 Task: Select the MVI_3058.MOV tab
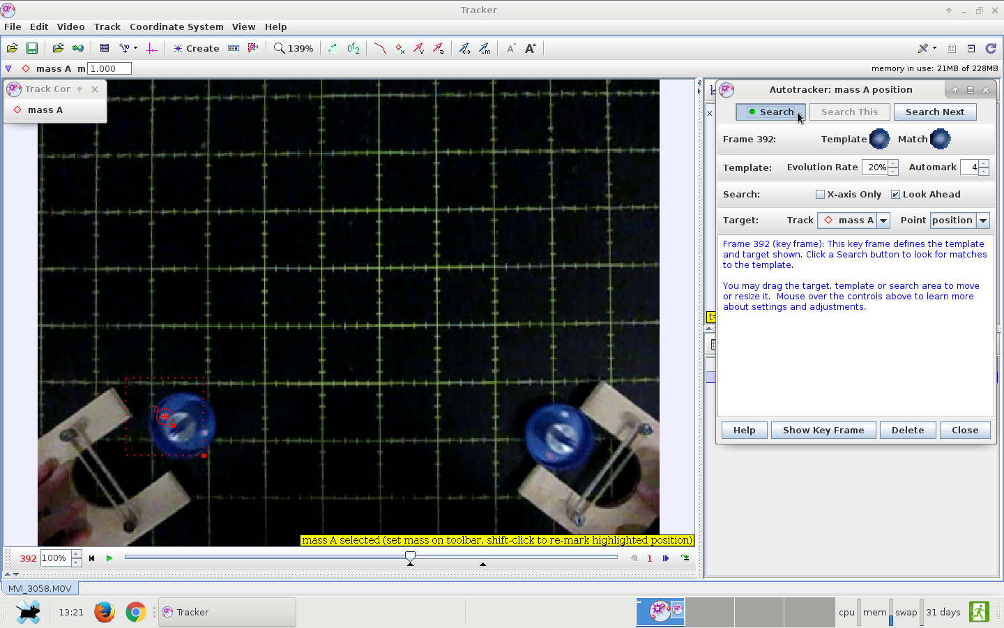40,588
